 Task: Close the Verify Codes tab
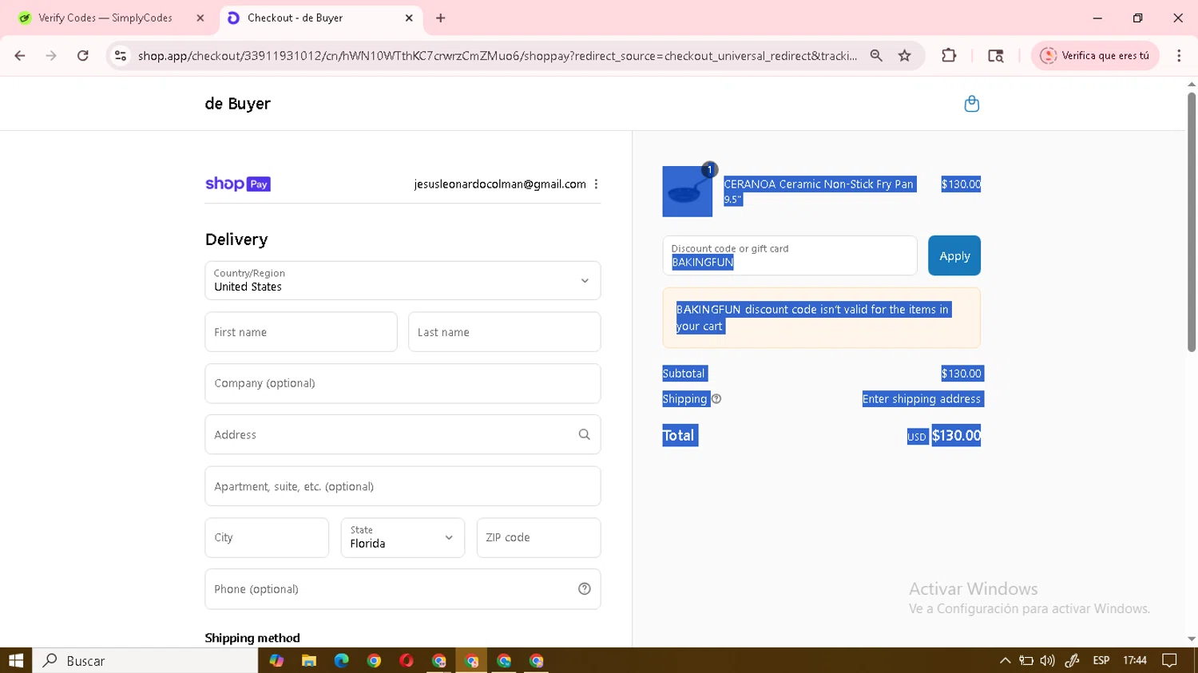(x=200, y=18)
